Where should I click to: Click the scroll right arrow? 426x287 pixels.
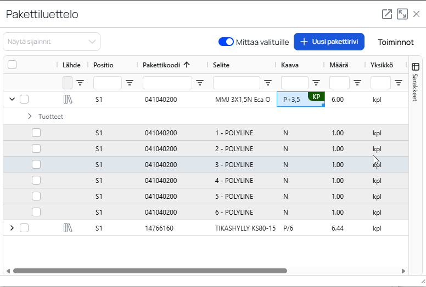(x=403, y=271)
